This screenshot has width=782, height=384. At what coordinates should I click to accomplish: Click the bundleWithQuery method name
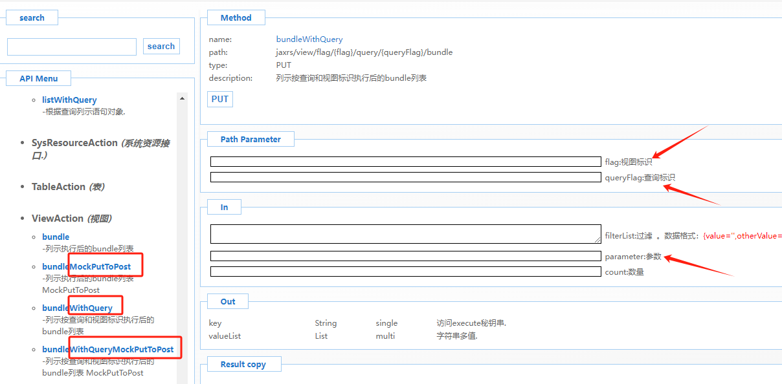(x=309, y=39)
